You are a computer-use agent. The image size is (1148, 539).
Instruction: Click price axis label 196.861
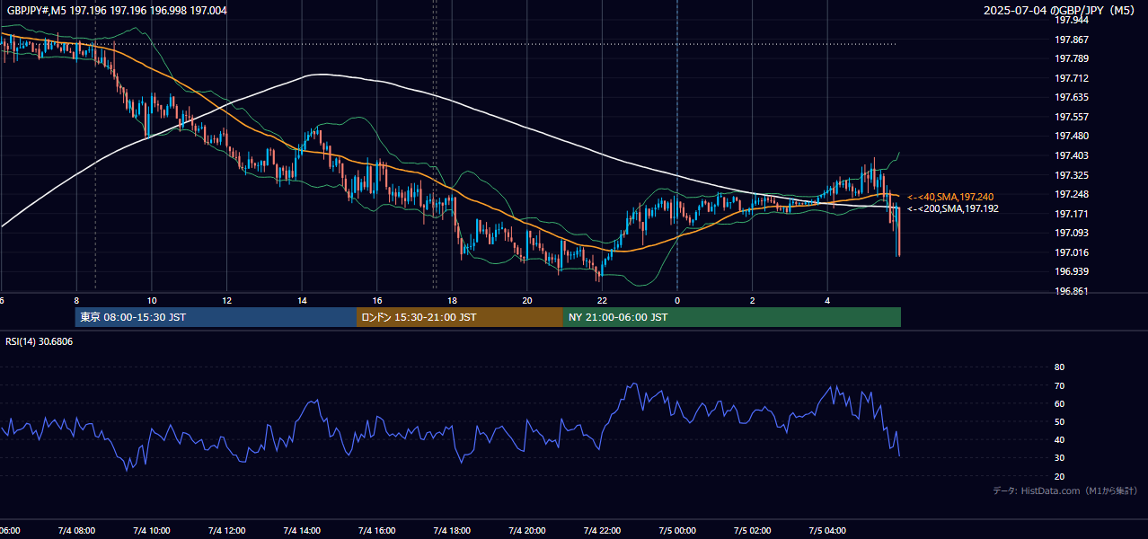pyautogui.click(x=1071, y=291)
